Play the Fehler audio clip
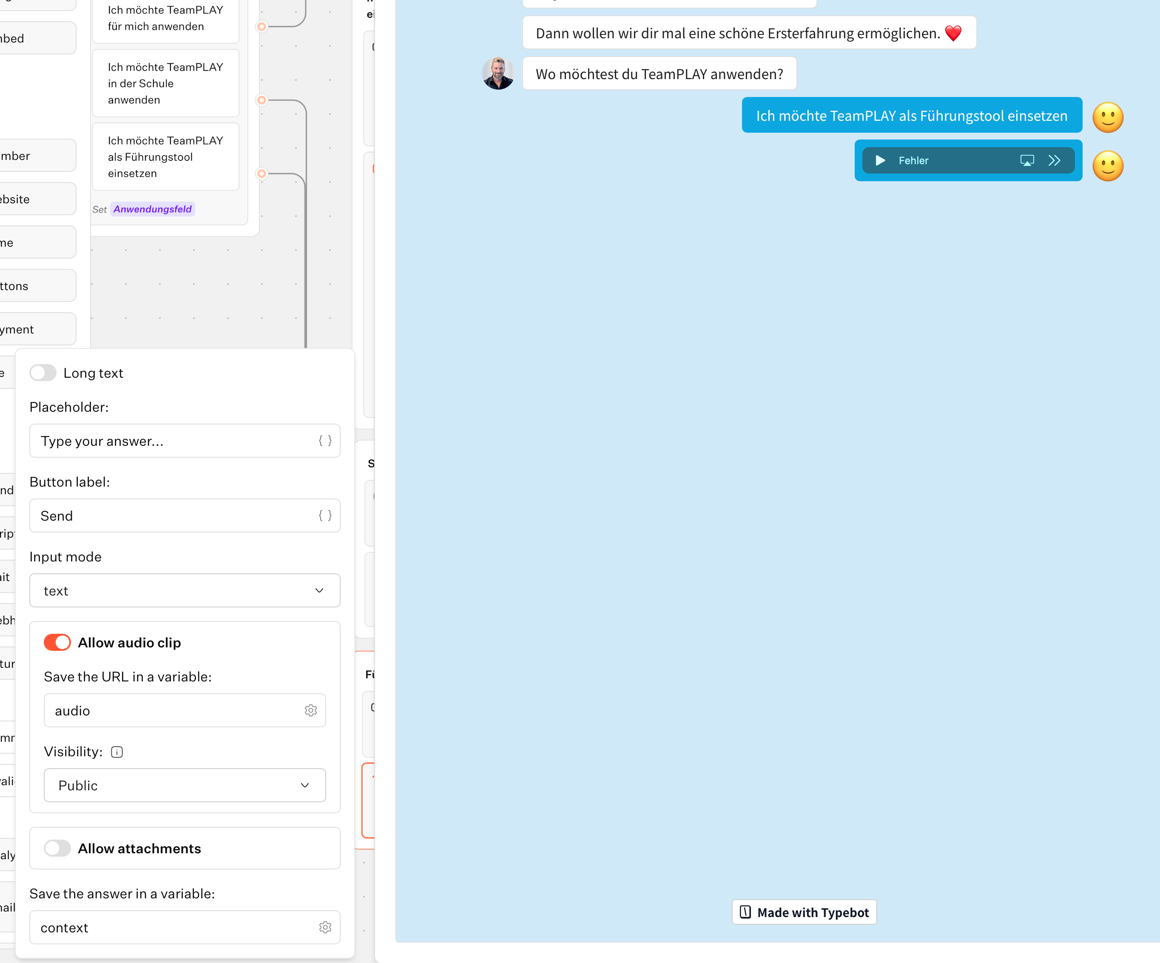Image resolution: width=1160 pixels, height=963 pixels. [x=880, y=160]
